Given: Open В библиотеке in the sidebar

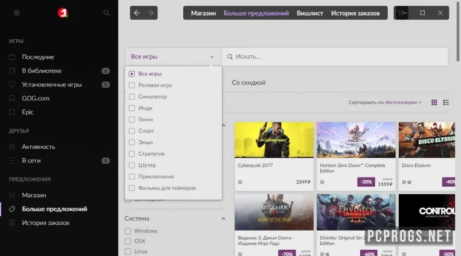Looking at the screenshot, I should (x=41, y=70).
